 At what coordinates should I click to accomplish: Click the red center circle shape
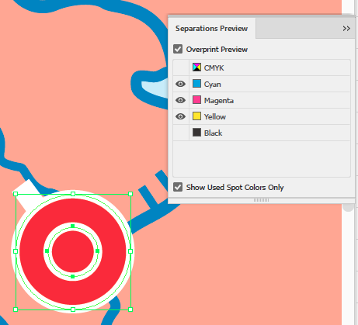tap(73, 252)
